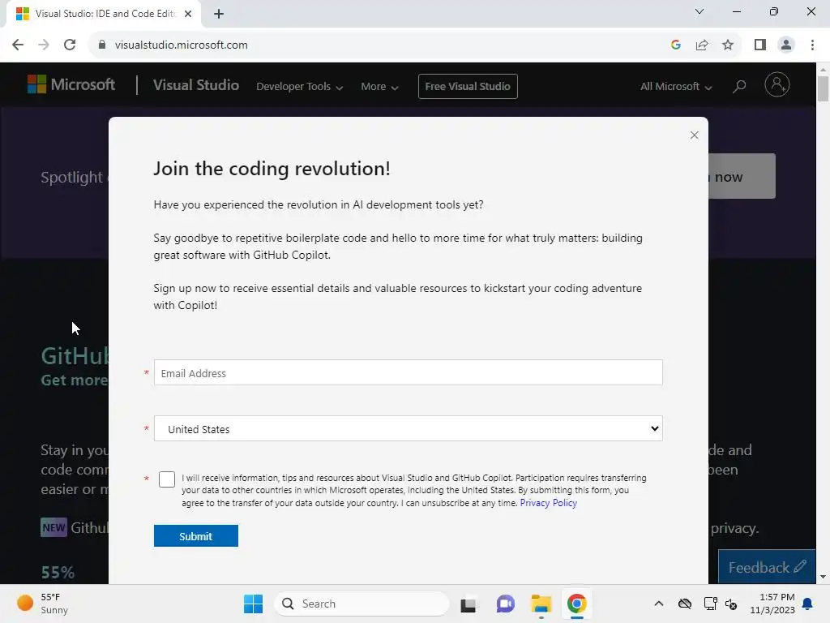Open Task View from taskbar
The height and width of the screenshot is (623, 830).
[468, 604]
